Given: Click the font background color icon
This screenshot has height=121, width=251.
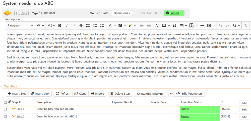Looking at the screenshot, I should (120, 25).
